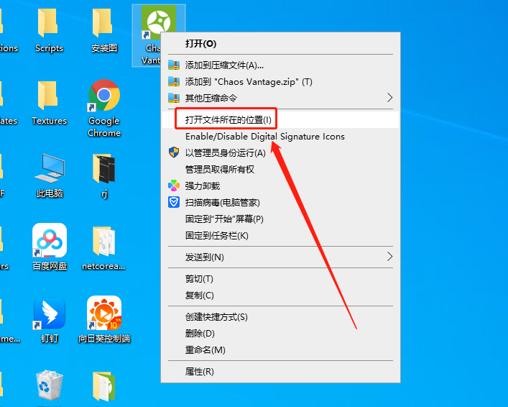Viewport: 508px width, 407px height.
Task: Select the 此电脑 desktop icon
Action: coord(50,168)
